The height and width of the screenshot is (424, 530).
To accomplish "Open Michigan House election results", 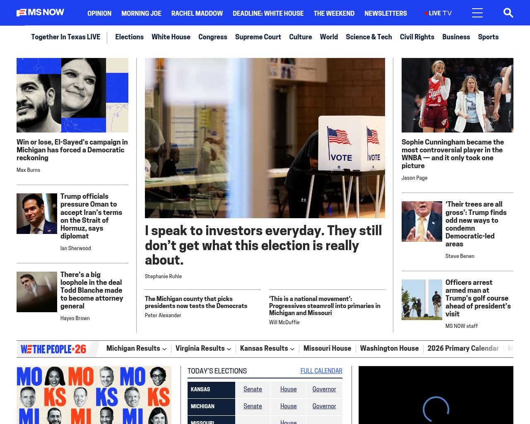I will [288, 406].
